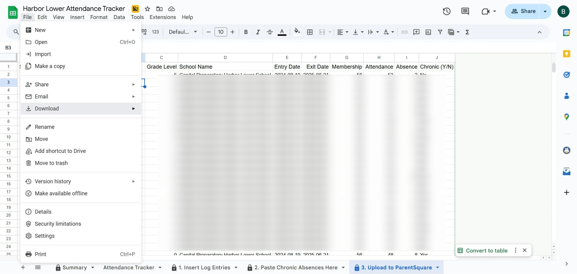Toggle bold formatting in toolbar
This screenshot has width=577, height=274.
[246, 32]
